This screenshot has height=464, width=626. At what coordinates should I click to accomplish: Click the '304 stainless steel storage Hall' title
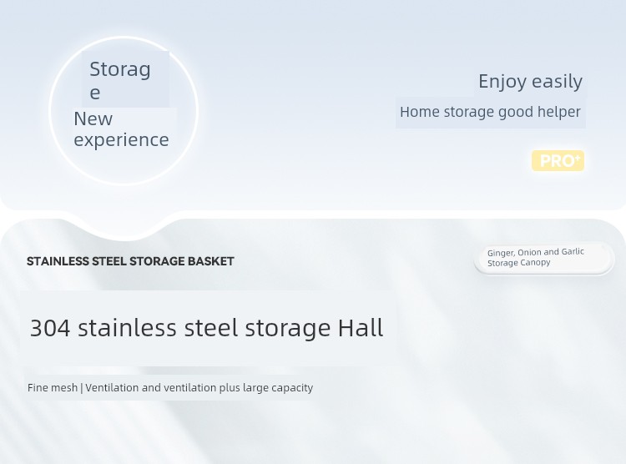(207, 328)
